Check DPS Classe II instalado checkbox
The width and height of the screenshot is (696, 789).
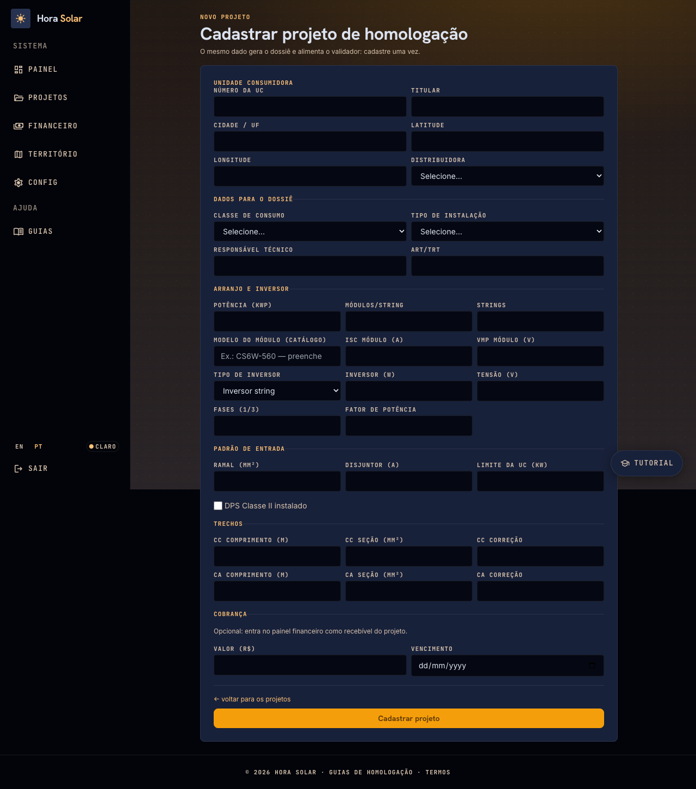click(218, 506)
